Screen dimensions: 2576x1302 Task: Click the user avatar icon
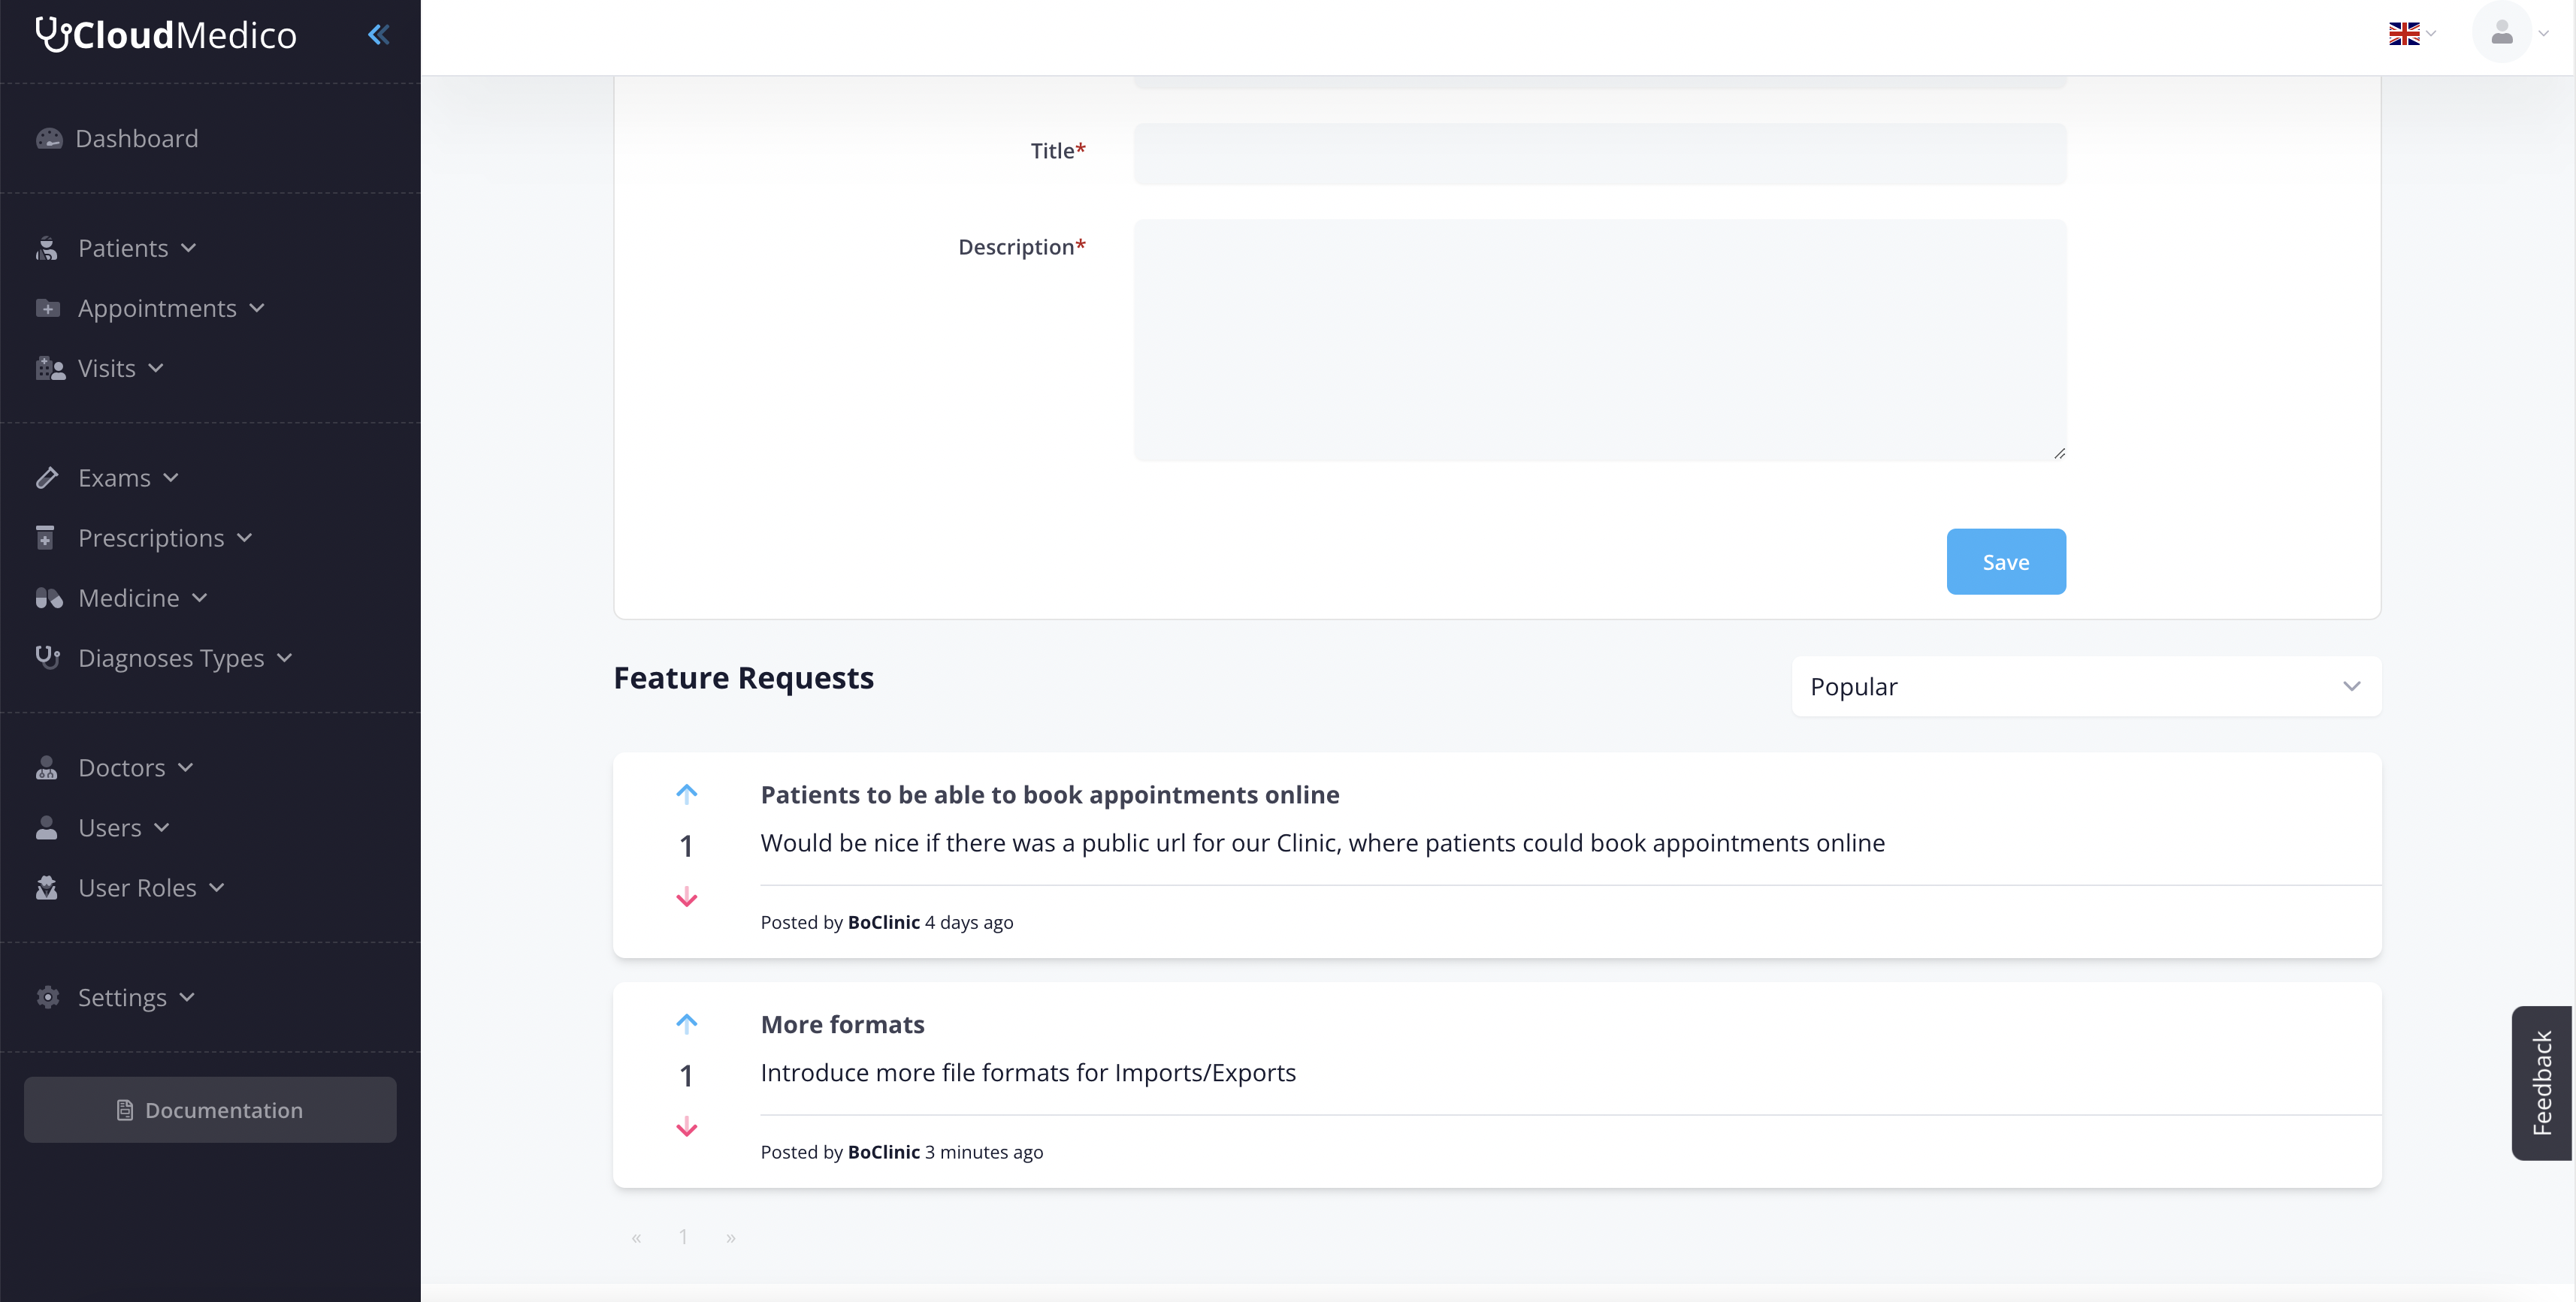(2502, 33)
